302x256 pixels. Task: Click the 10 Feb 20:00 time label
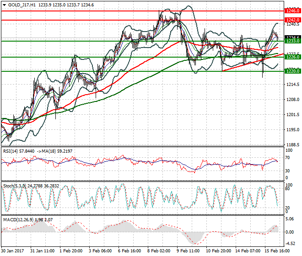tap(219, 251)
